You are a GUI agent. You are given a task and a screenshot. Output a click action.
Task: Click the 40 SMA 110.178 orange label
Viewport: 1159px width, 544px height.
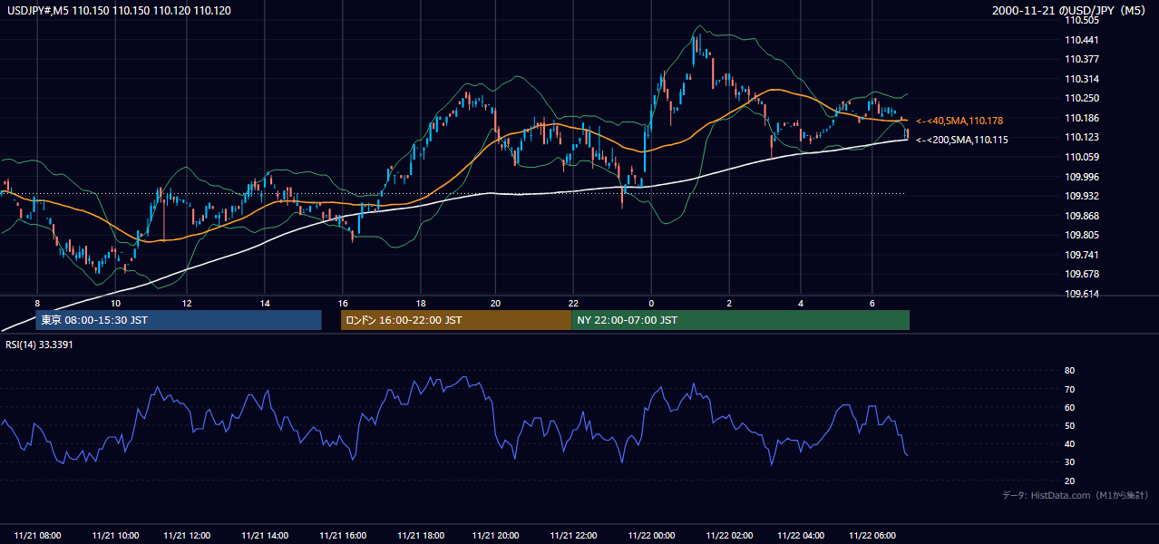[959, 121]
